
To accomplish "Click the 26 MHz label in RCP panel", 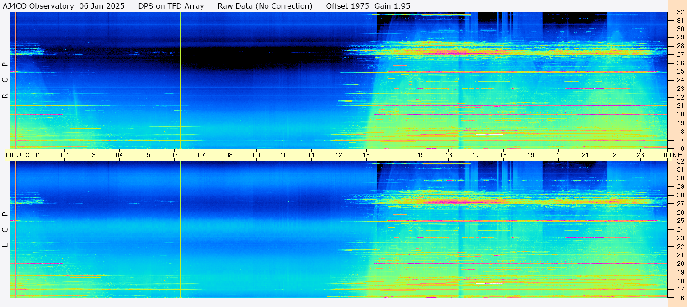I will (680, 63).
